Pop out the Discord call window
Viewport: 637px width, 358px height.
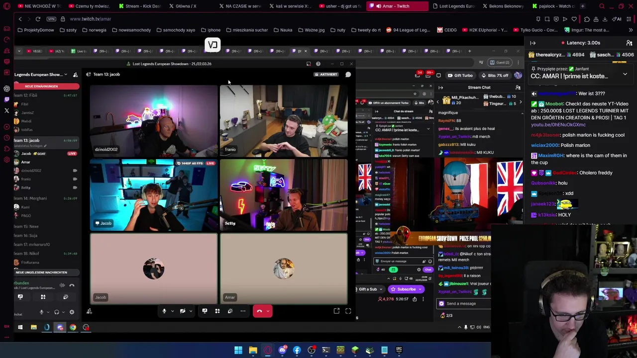(336, 311)
